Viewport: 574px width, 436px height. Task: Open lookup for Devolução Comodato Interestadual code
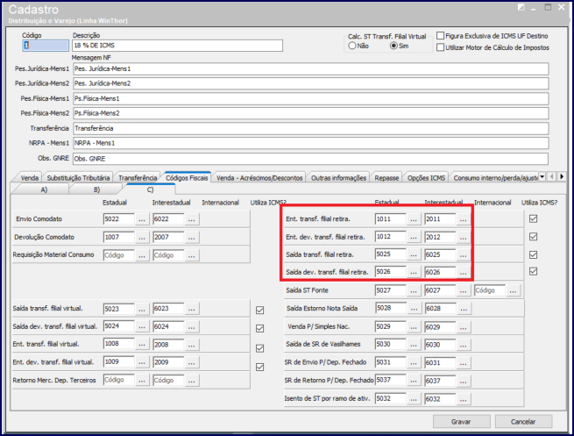point(191,238)
